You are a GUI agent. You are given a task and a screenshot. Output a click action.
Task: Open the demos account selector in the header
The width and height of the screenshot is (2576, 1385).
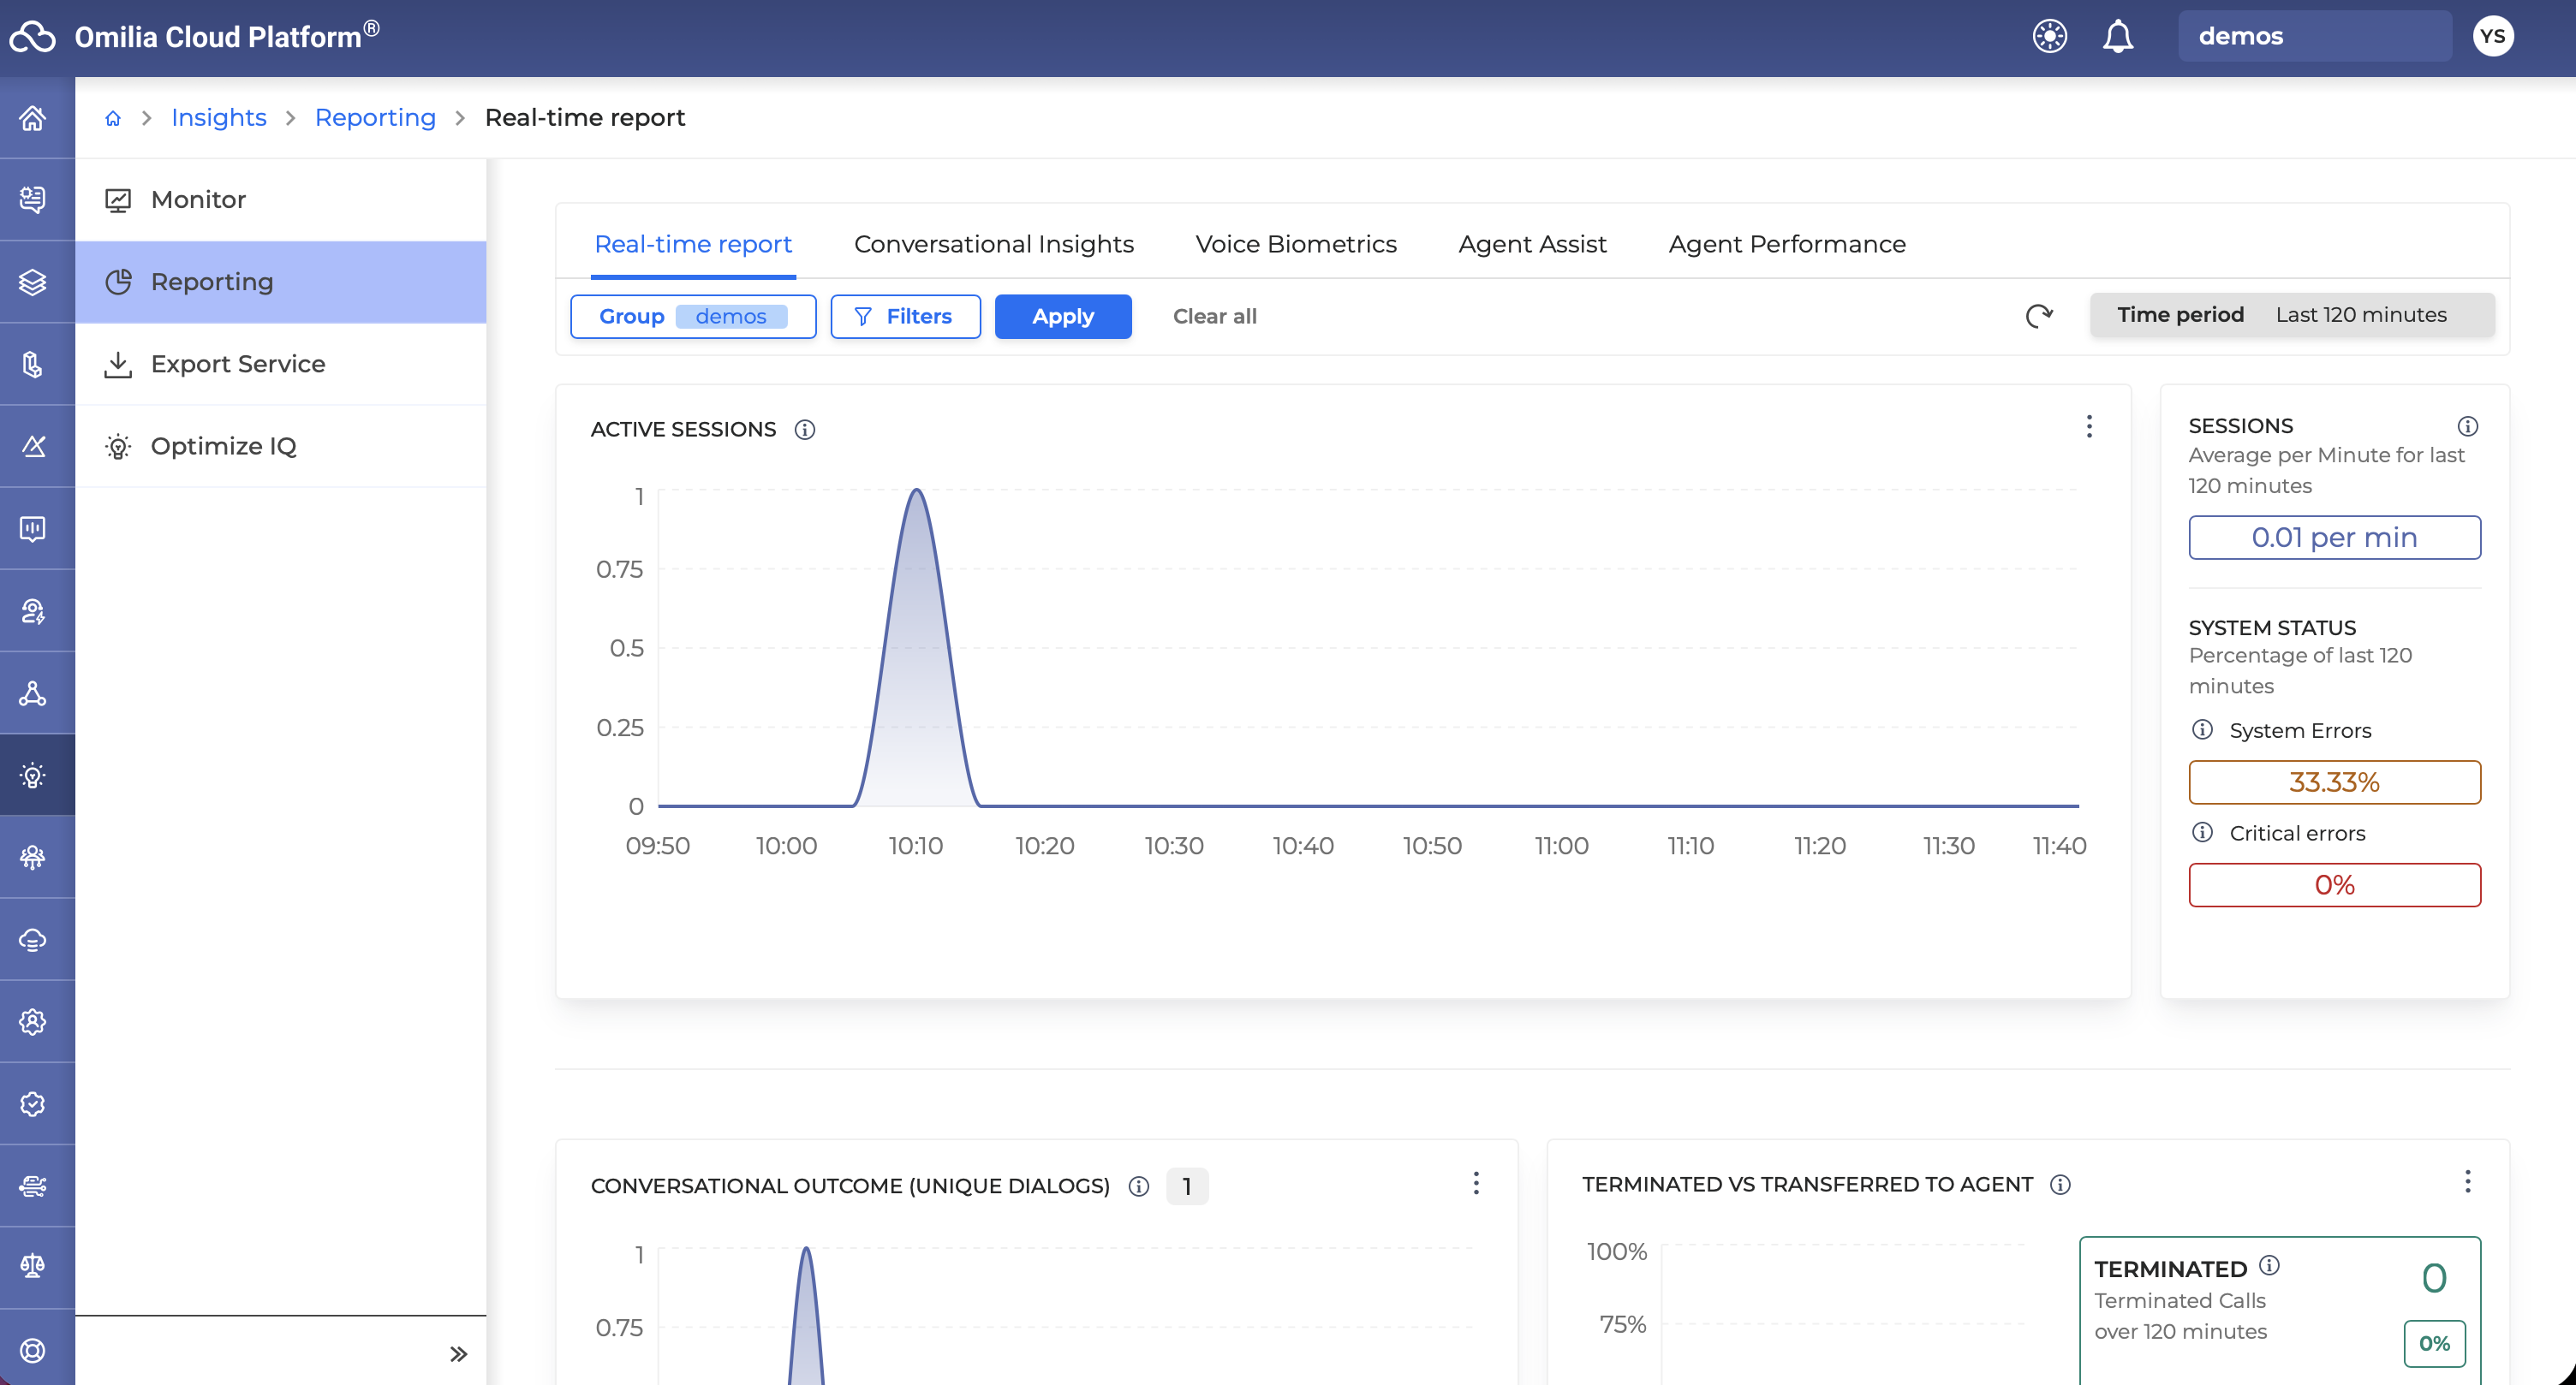pos(2315,37)
